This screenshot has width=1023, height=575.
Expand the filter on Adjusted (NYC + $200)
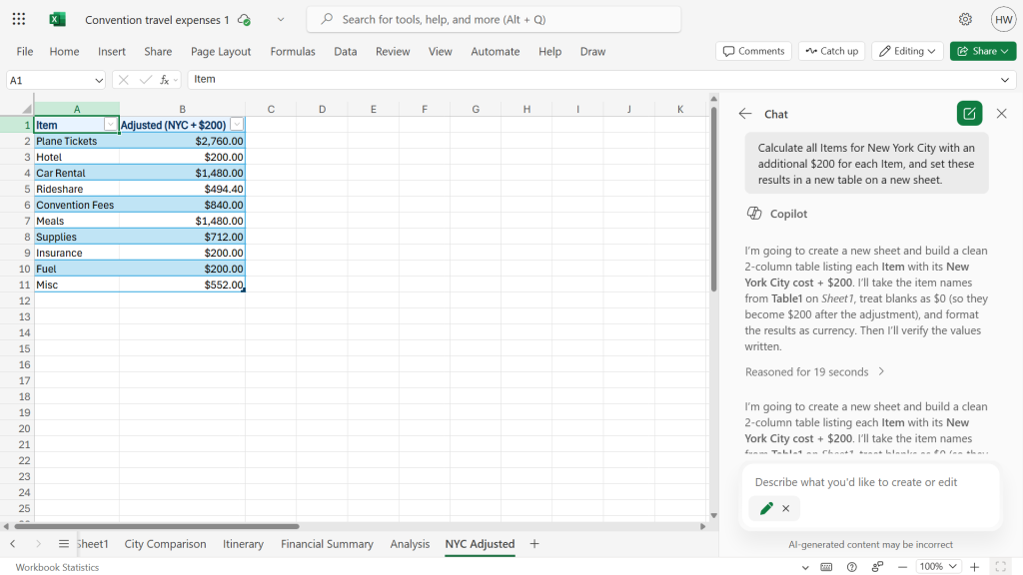click(237, 124)
